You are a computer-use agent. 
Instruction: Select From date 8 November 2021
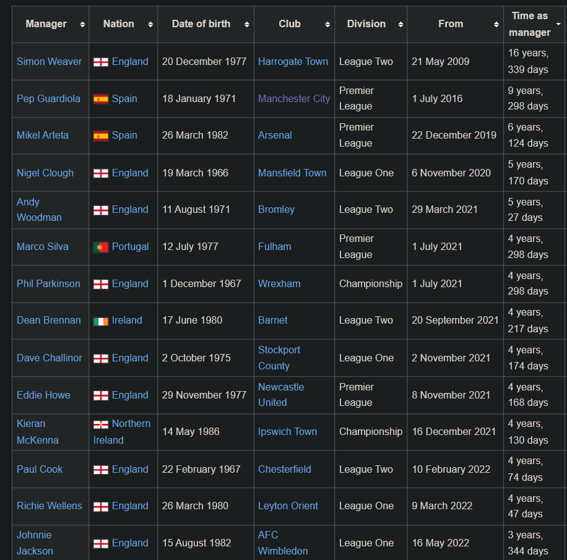[451, 395]
